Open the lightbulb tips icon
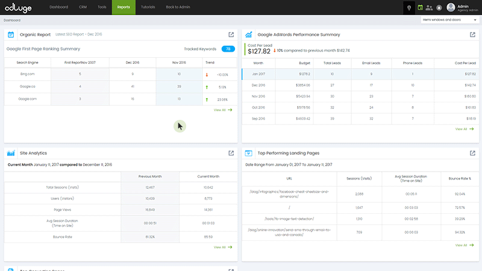 [409, 8]
